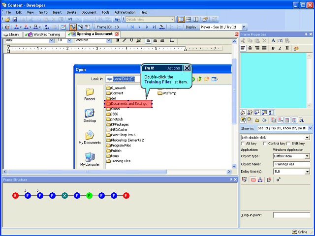This screenshot has width=315, height=236.
Task: Open the Insert menu
Action: coord(57,12)
